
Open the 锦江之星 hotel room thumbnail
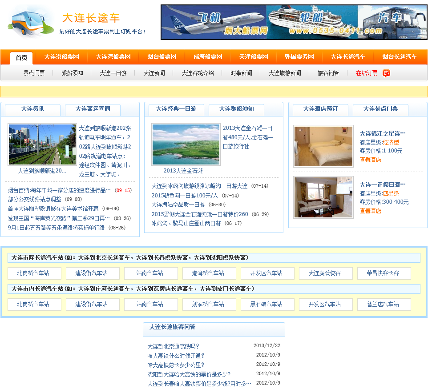point(323,146)
